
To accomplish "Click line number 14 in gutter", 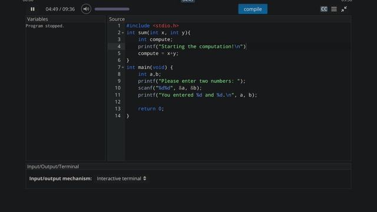I will 118,116.
